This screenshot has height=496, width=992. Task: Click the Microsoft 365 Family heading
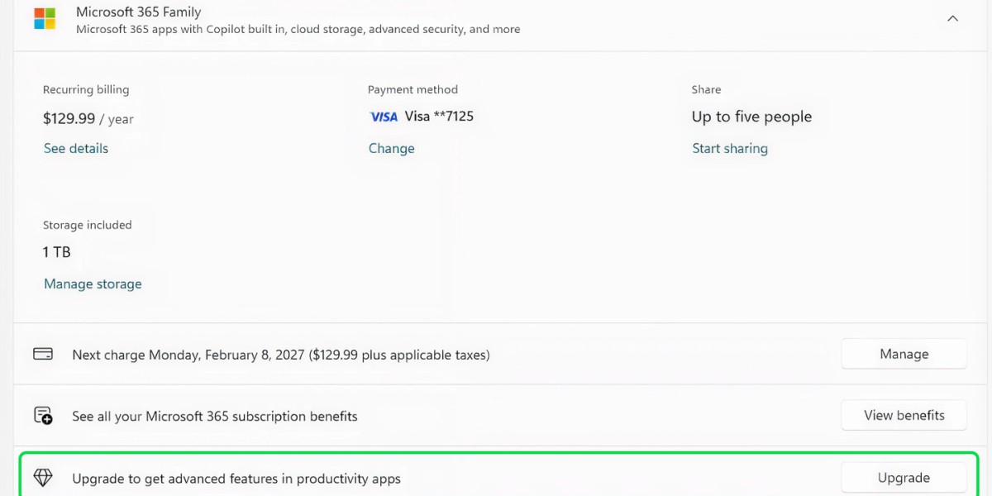(138, 12)
